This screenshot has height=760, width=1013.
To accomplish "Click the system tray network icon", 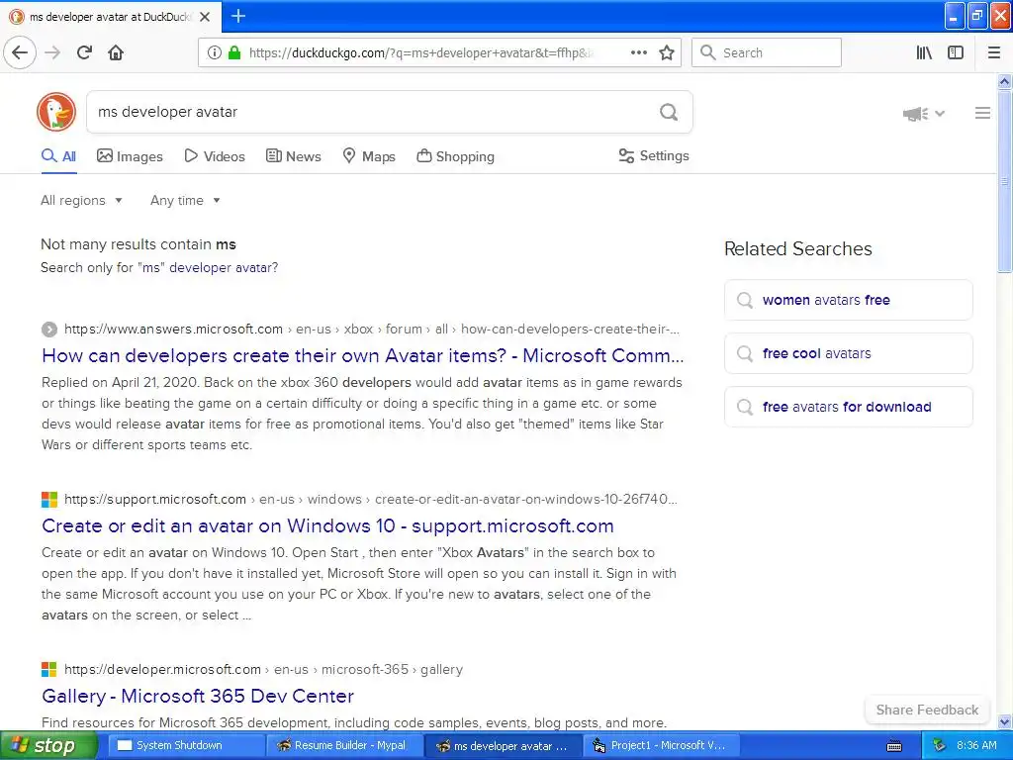I will pos(939,746).
